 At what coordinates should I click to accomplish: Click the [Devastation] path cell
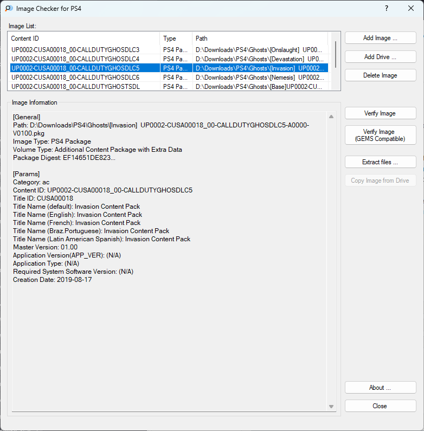point(260,59)
